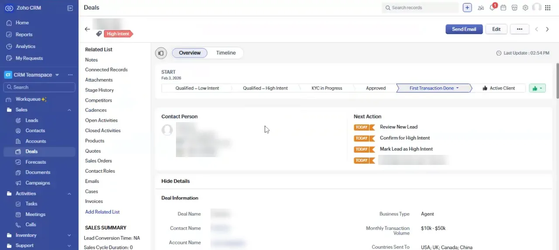
Task: Open Competitors related list
Action: pos(98,100)
